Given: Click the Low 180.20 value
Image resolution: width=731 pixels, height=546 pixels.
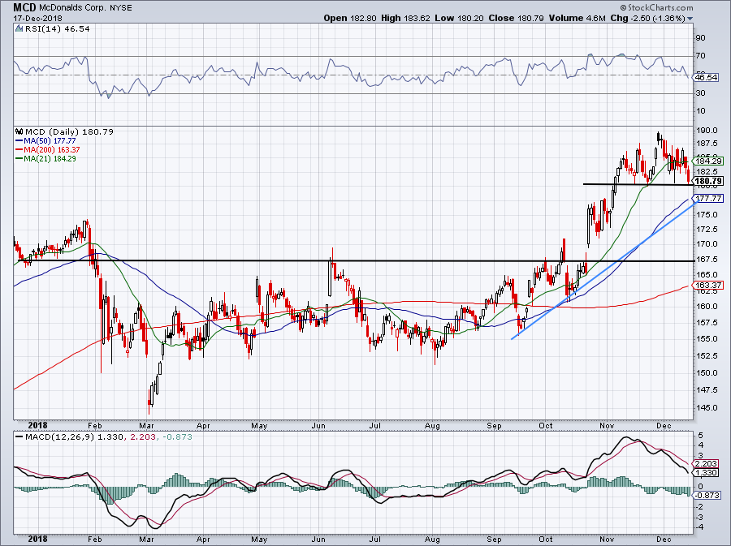Looking at the screenshot, I should (x=460, y=18).
